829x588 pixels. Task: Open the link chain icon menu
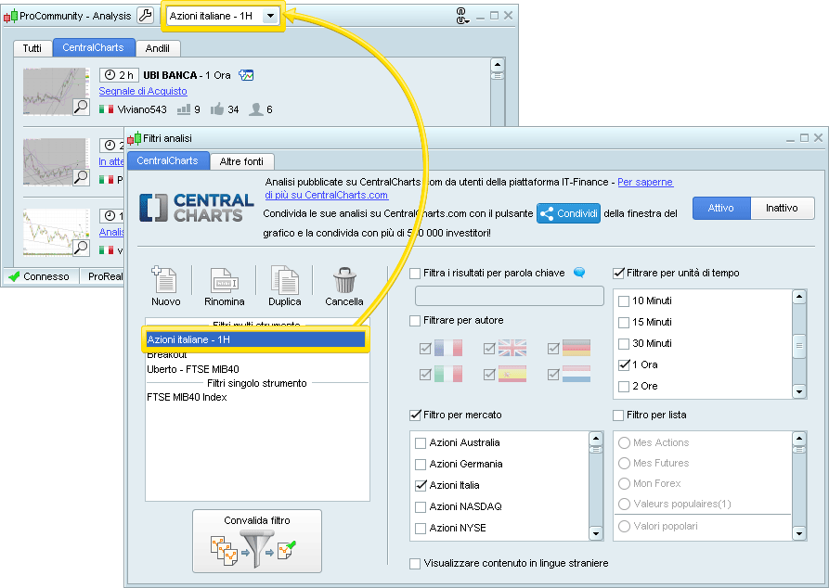(461, 16)
